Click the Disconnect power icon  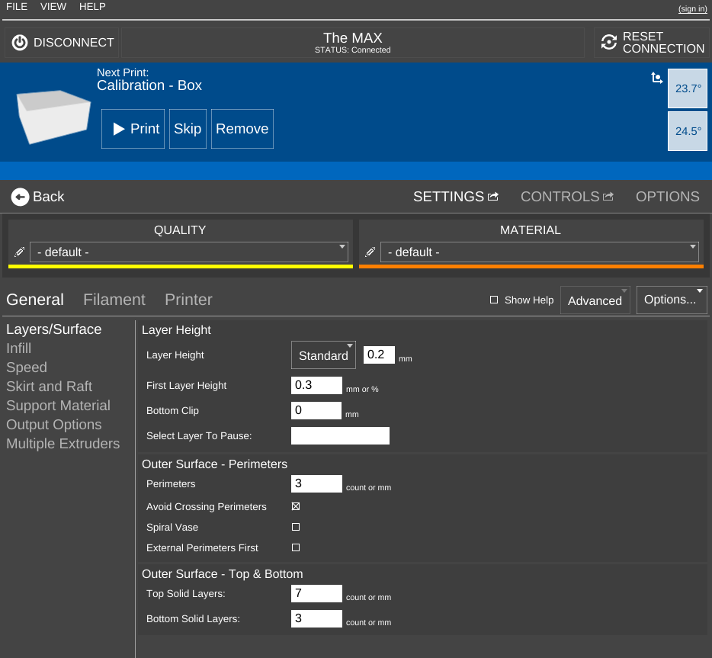click(20, 43)
